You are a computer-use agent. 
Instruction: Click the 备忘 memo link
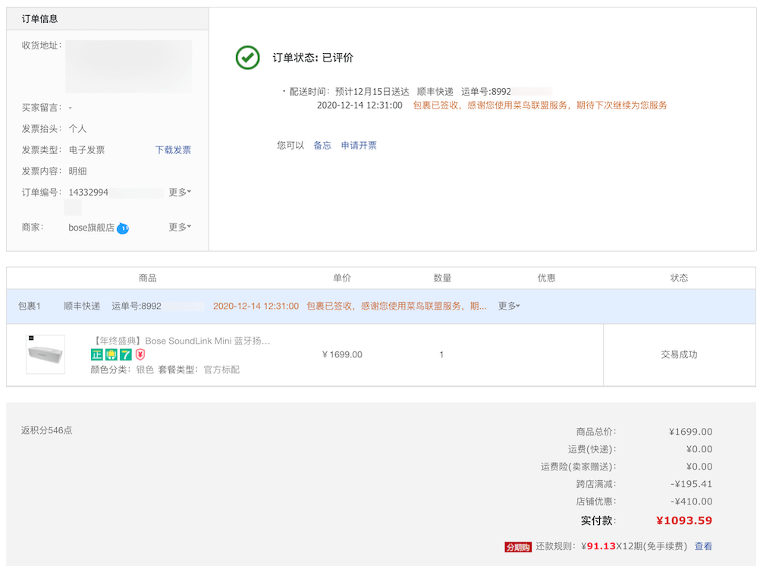[x=322, y=146]
